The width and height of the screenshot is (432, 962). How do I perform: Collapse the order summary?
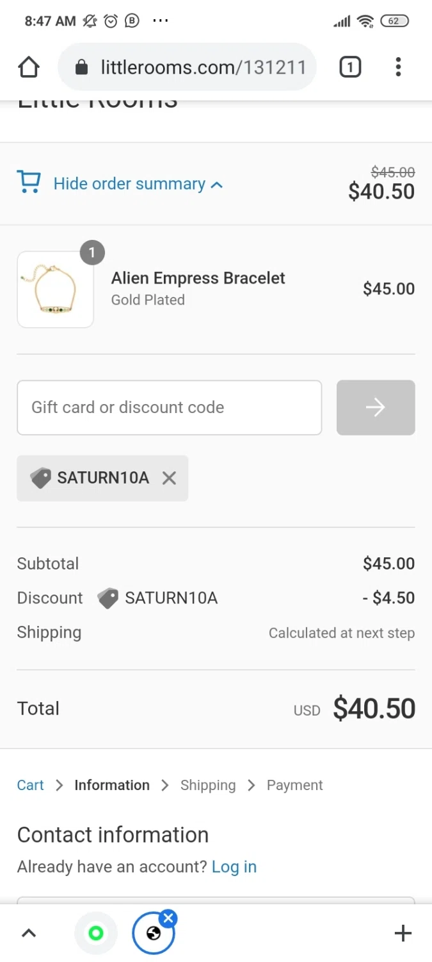[138, 184]
